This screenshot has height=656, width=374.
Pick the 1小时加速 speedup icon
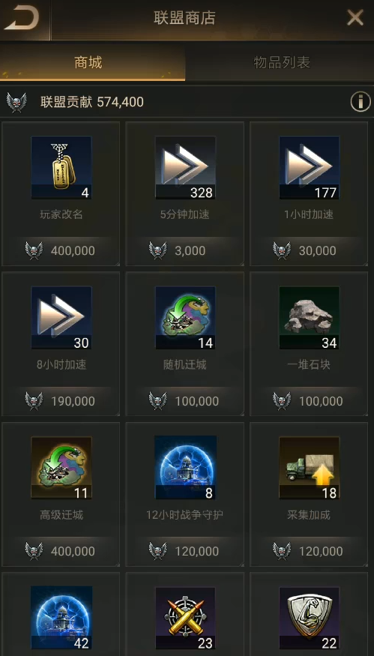coord(309,167)
